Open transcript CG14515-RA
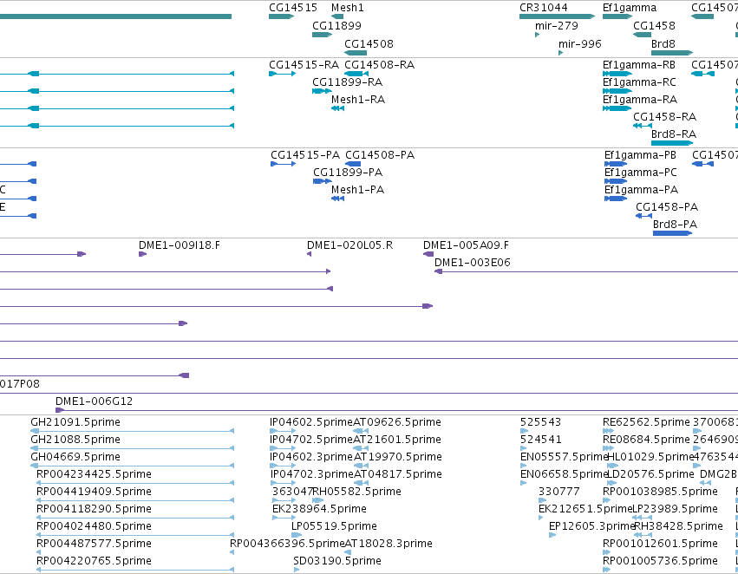738x574 pixels. [304, 64]
